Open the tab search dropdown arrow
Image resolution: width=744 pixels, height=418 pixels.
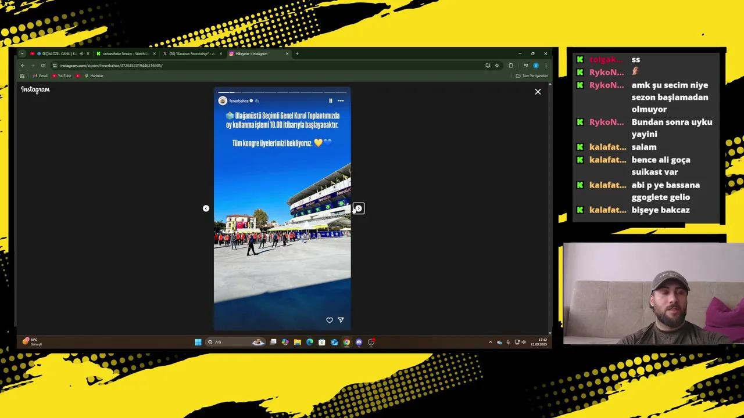22,53
